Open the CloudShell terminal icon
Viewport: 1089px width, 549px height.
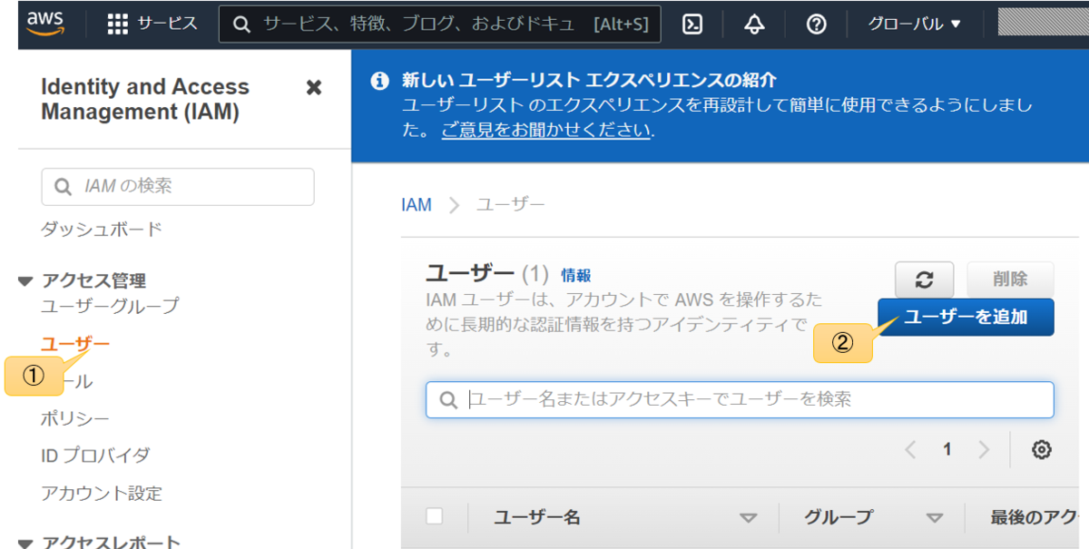coord(692,25)
